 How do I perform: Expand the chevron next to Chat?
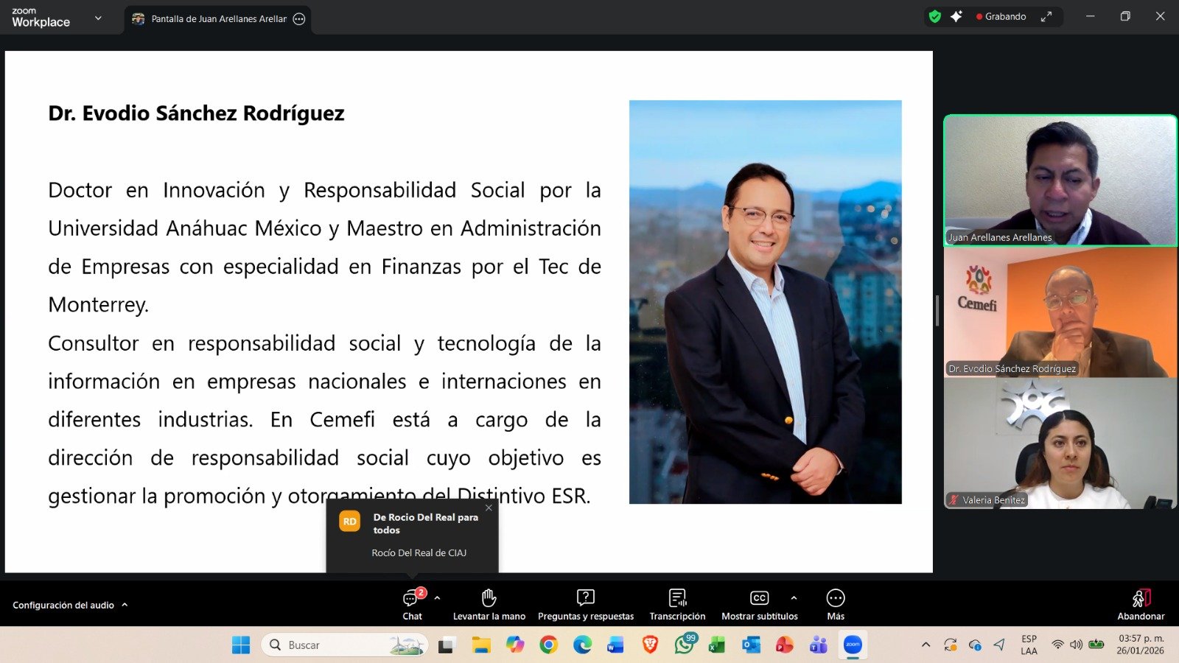tap(437, 598)
